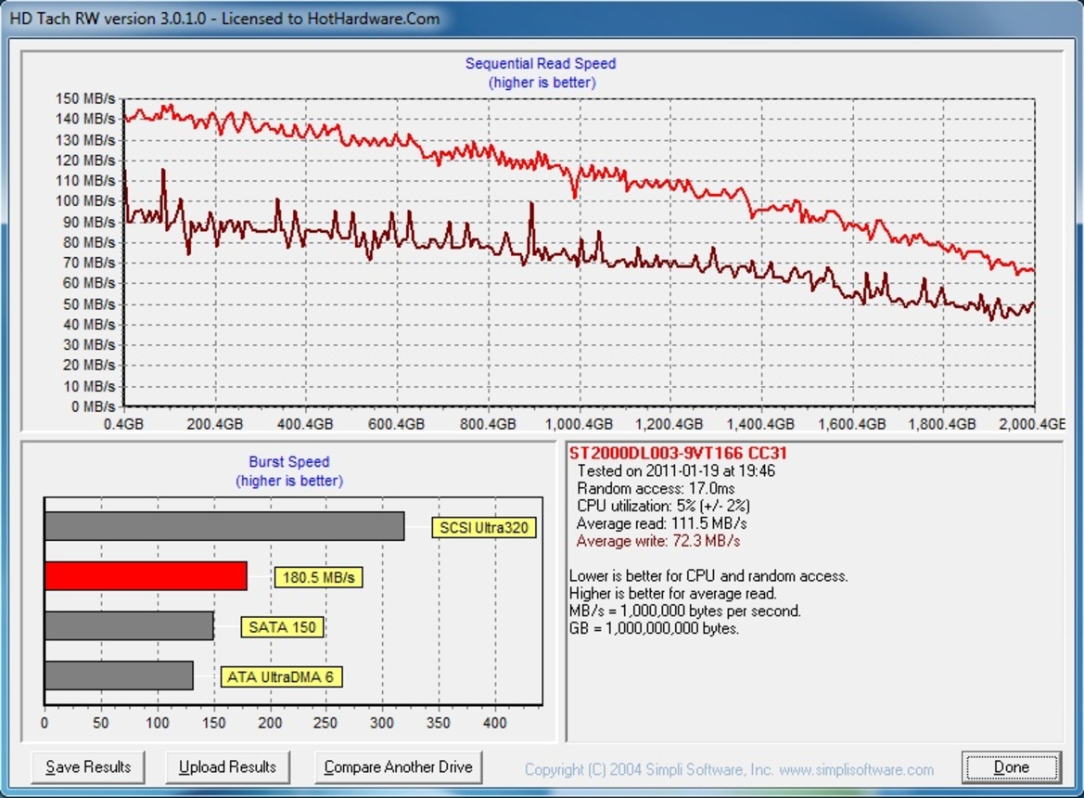Click the 1,800.4GB axis label
Image resolution: width=1084 pixels, height=798 pixels.
click(942, 424)
